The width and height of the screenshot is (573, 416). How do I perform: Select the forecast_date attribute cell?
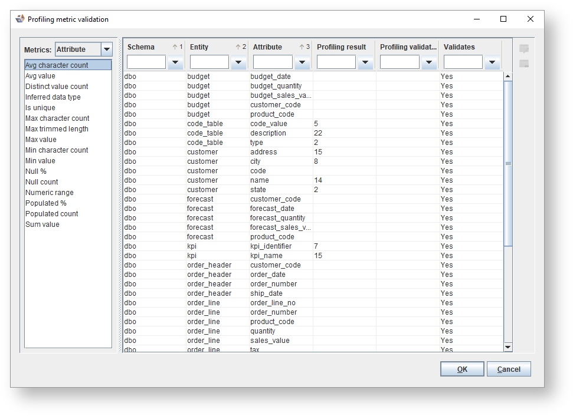281,209
